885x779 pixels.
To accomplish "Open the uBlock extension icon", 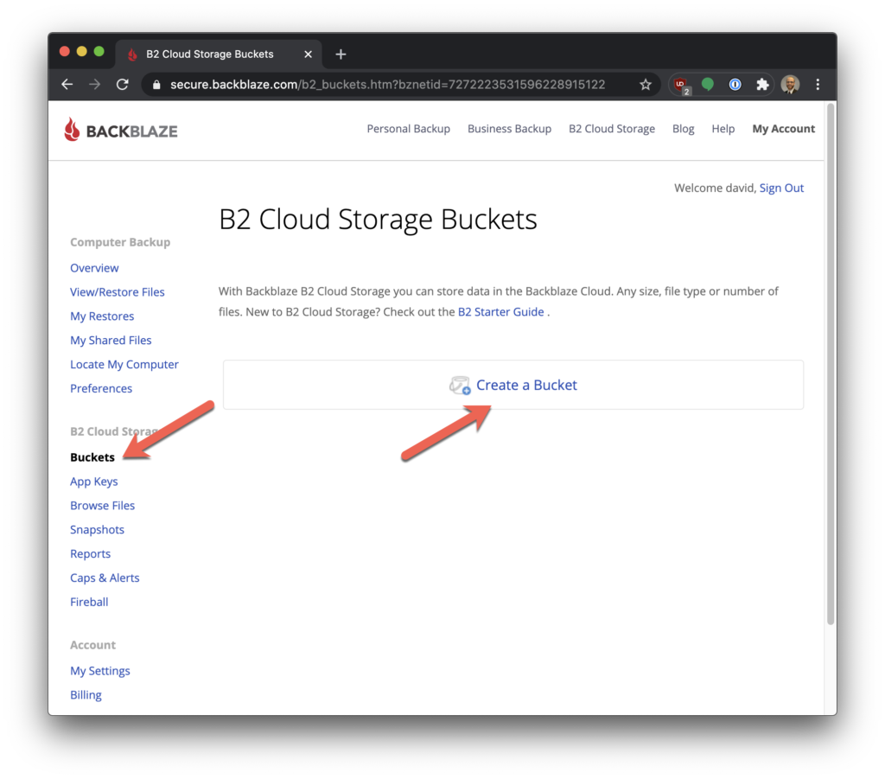I will coord(681,85).
